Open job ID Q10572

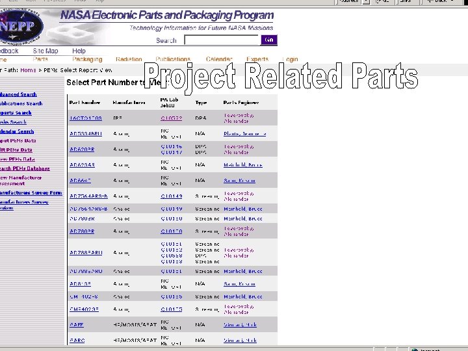pyautogui.click(x=172, y=118)
